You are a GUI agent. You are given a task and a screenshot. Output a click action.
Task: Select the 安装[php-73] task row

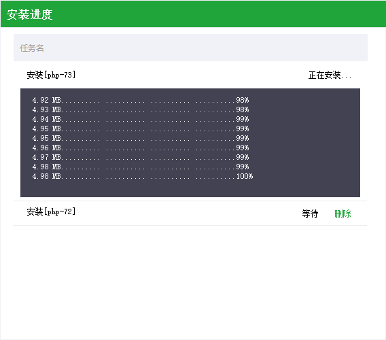tap(190, 75)
